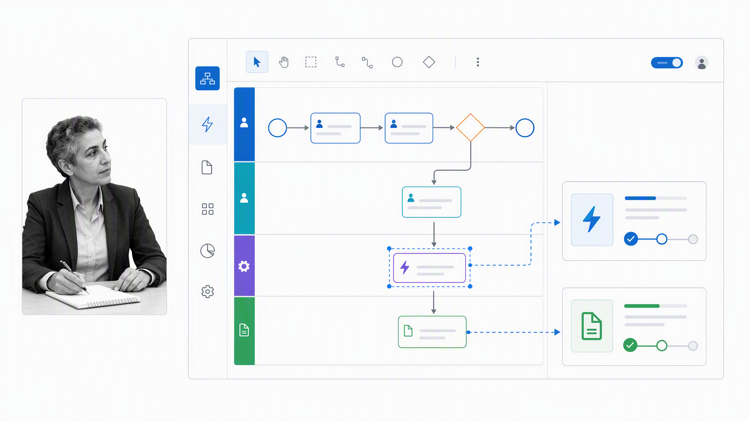Click the middle open step in lightning card

[x=662, y=239]
